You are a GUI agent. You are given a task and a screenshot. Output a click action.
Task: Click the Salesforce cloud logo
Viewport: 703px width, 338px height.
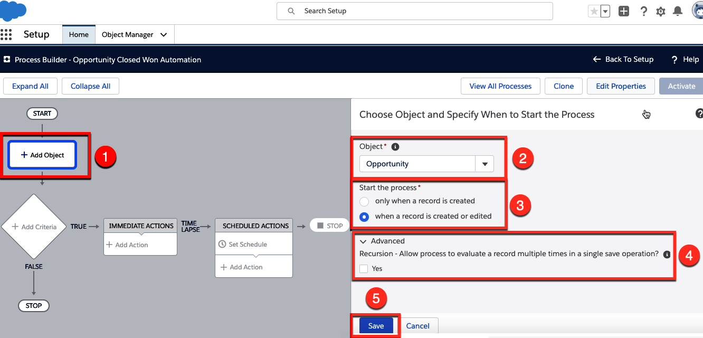(x=13, y=11)
